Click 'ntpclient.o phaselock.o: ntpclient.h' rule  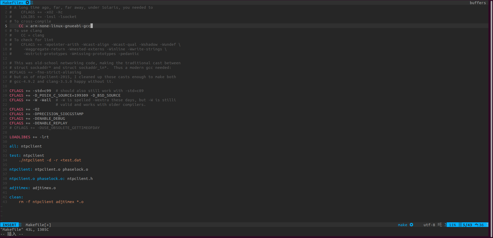(51, 178)
